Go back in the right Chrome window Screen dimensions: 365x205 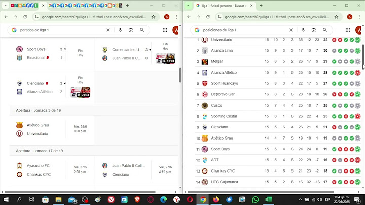[189, 17]
